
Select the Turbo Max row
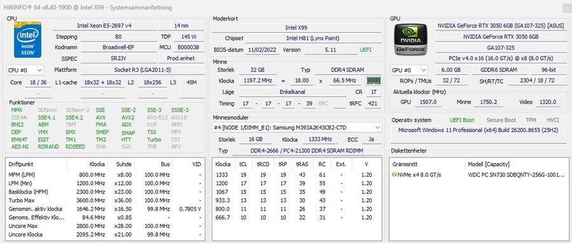pyautogui.click(x=105, y=200)
